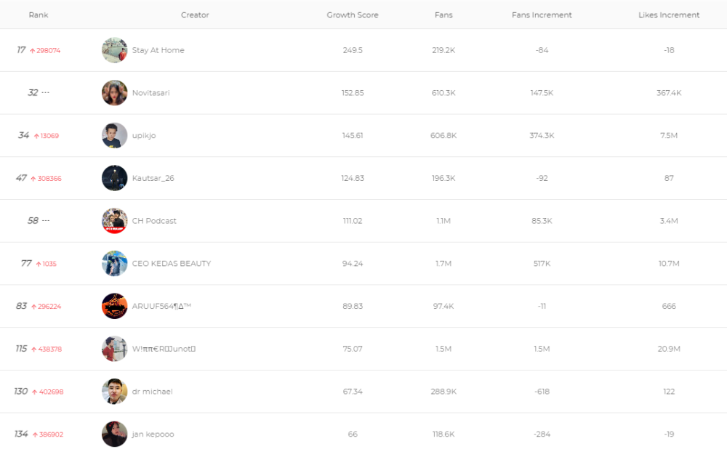Select Kautsar_26 profile avatar
The height and width of the screenshot is (449, 727).
click(x=115, y=178)
